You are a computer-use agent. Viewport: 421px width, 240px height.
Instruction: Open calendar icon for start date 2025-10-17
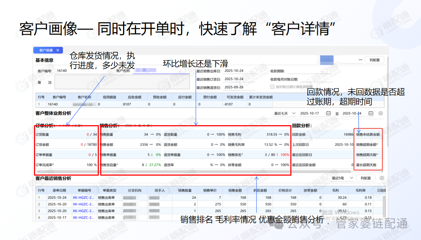click(x=328, y=113)
